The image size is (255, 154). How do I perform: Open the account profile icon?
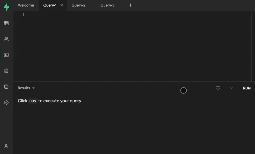(x=6, y=146)
